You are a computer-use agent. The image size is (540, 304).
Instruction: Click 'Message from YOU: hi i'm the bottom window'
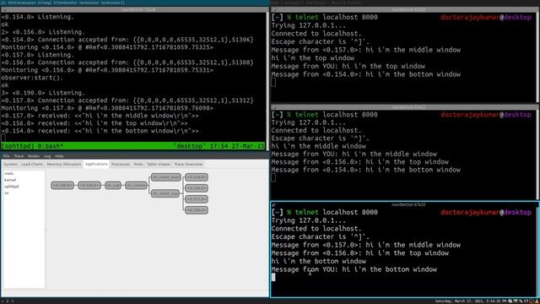pyautogui.click(x=354, y=269)
